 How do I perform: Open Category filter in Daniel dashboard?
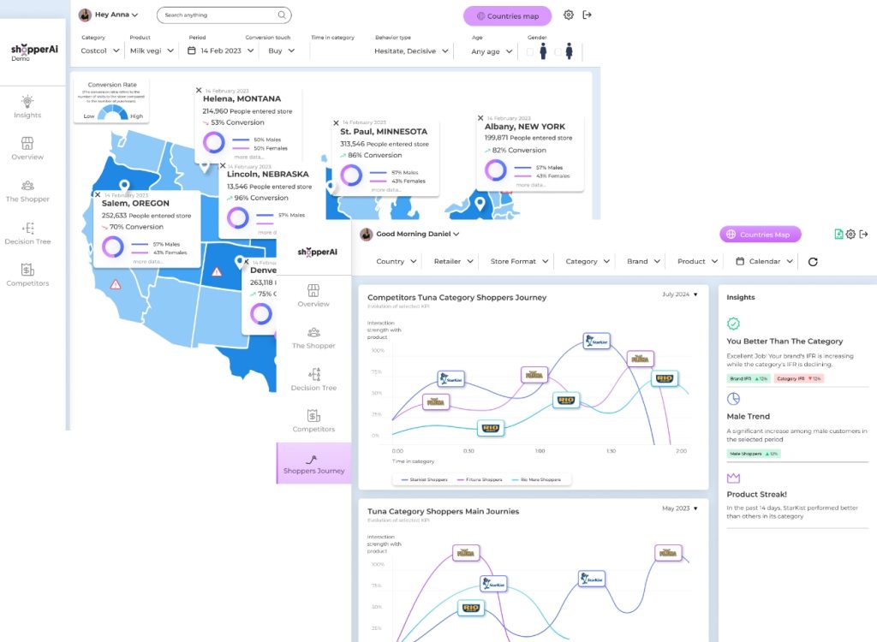coord(588,261)
